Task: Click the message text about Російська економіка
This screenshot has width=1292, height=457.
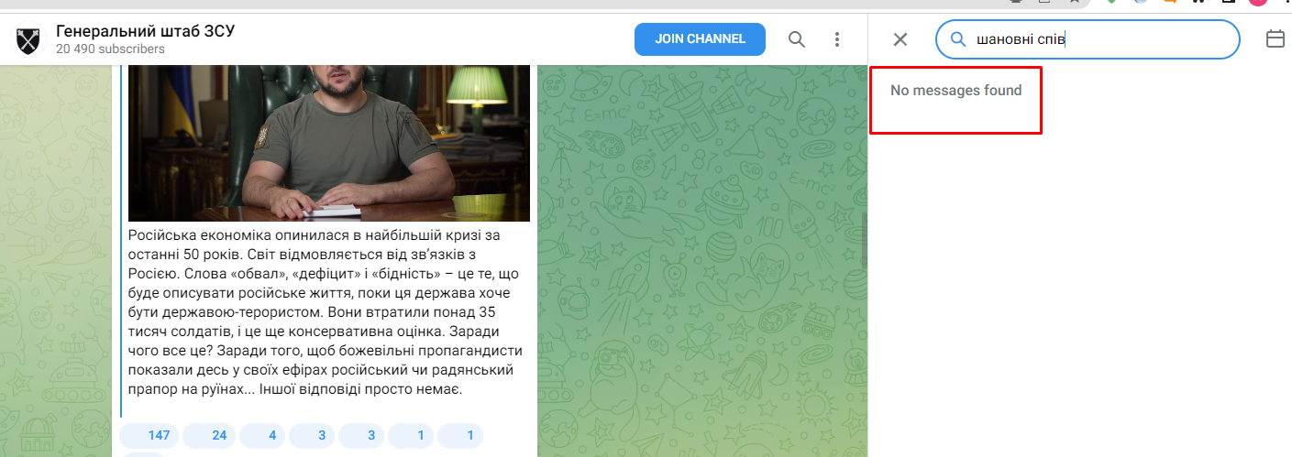Action: click(326, 311)
